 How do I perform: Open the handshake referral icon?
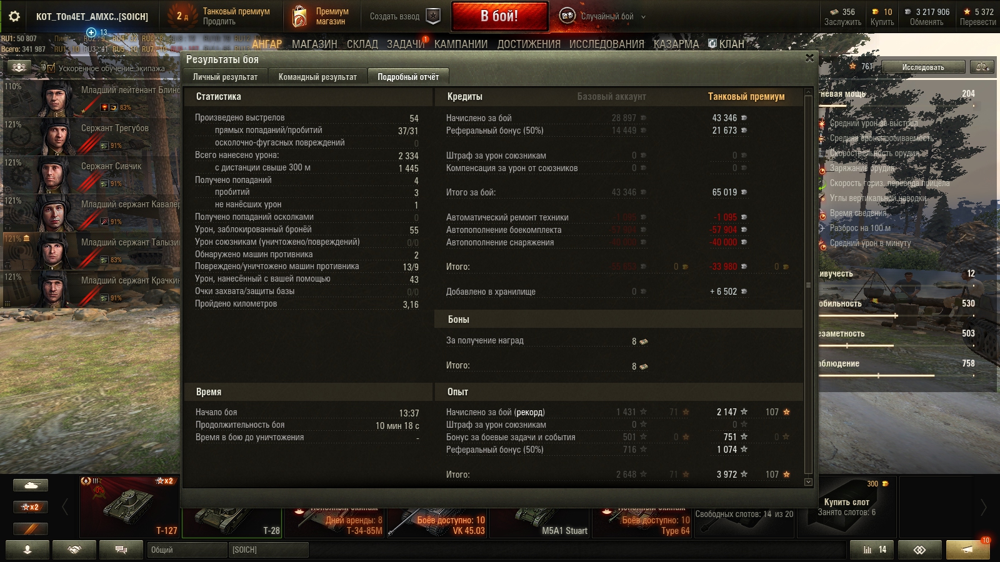(x=74, y=550)
